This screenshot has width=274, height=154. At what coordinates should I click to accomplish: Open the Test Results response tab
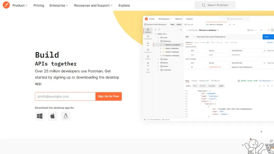point(215,81)
